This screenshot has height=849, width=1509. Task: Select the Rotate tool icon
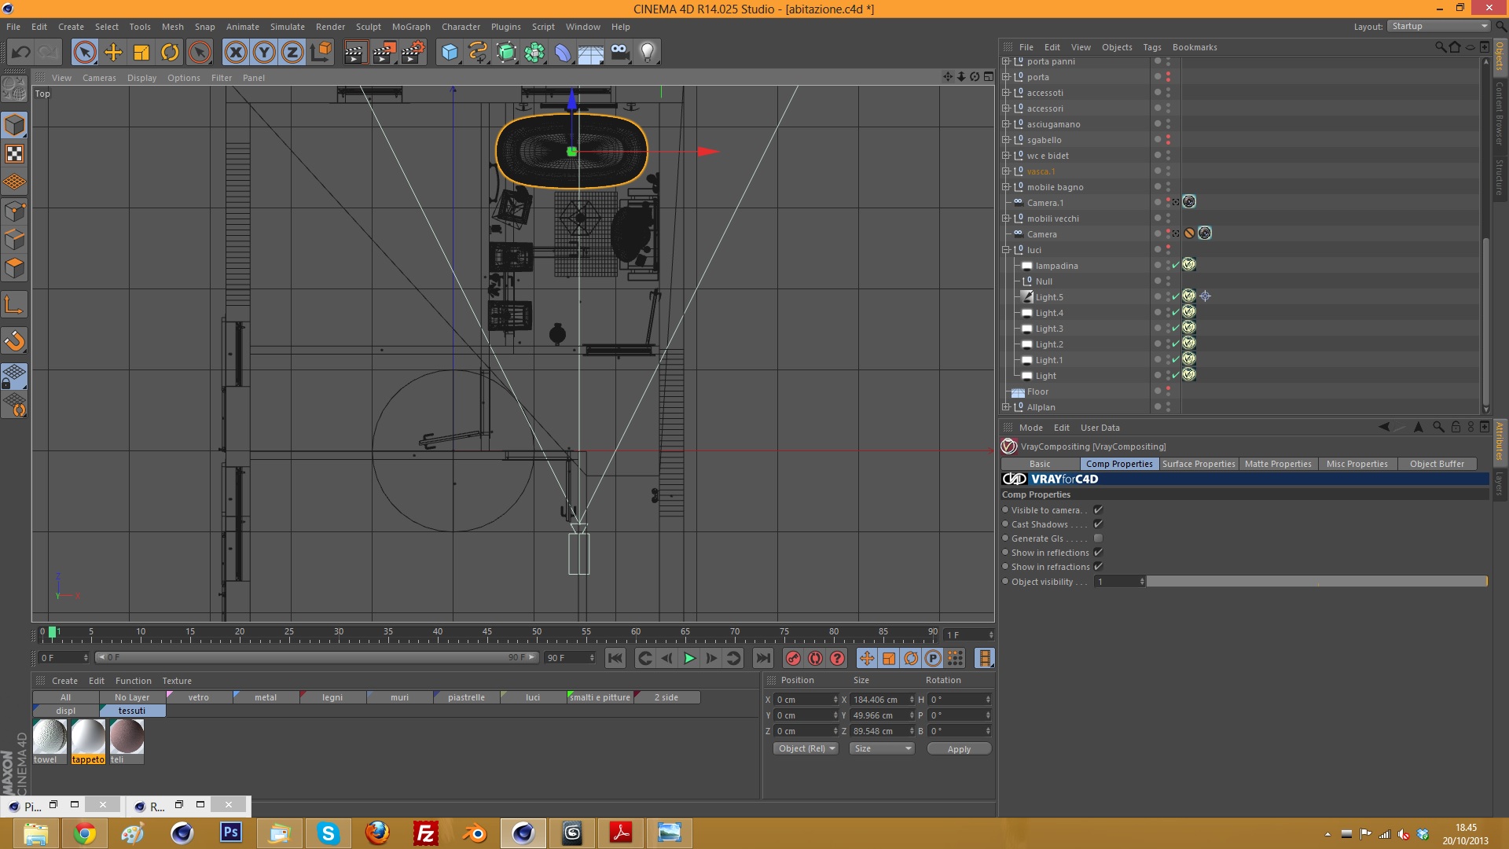pos(170,53)
